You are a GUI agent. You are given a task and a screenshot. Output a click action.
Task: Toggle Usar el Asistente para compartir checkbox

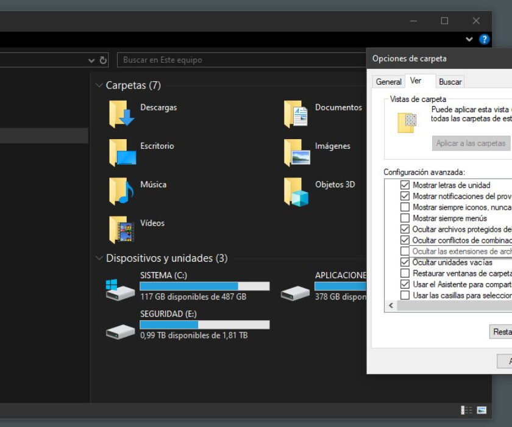[405, 284]
